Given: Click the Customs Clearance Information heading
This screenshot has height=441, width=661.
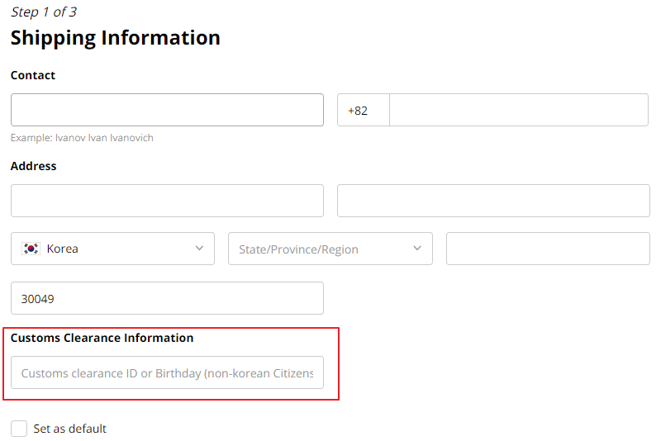Looking at the screenshot, I should click(x=102, y=338).
